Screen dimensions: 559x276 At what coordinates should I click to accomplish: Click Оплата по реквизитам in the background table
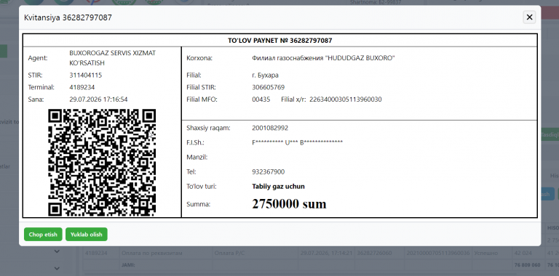152,253
